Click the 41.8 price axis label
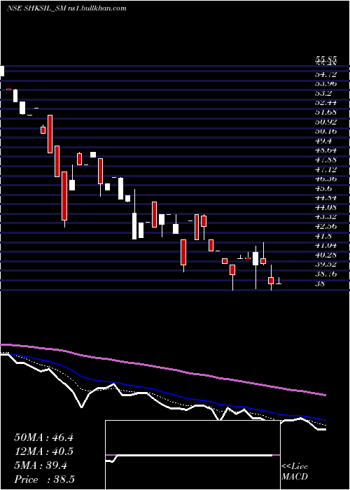The width and height of the screenshot is (350, 490). coord(323,236)
